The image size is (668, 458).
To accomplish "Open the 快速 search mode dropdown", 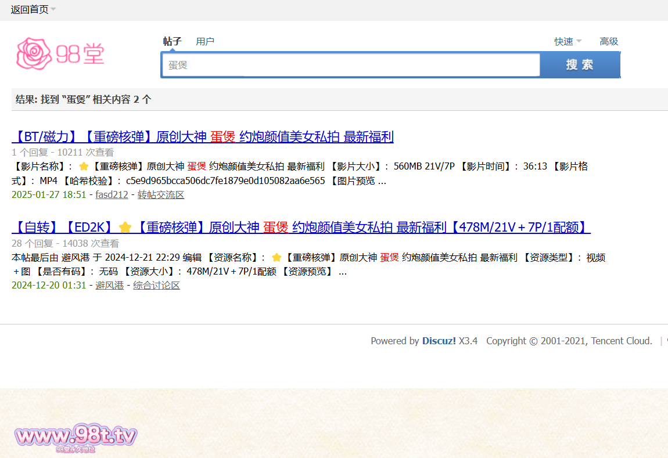I will point(568,41).
